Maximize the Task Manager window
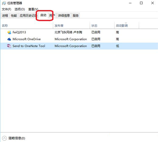The image size is (158, 142). pyautogui.click(x=141, y=3)
